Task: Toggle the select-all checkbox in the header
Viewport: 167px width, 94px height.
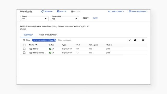Action: [x=24, y=45]
